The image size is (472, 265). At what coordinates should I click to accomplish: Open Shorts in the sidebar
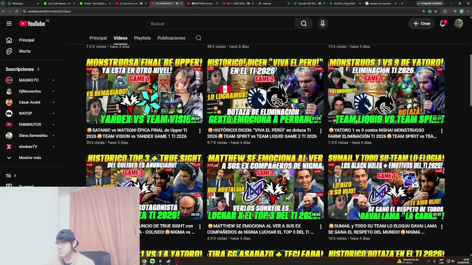coord(24,51)
